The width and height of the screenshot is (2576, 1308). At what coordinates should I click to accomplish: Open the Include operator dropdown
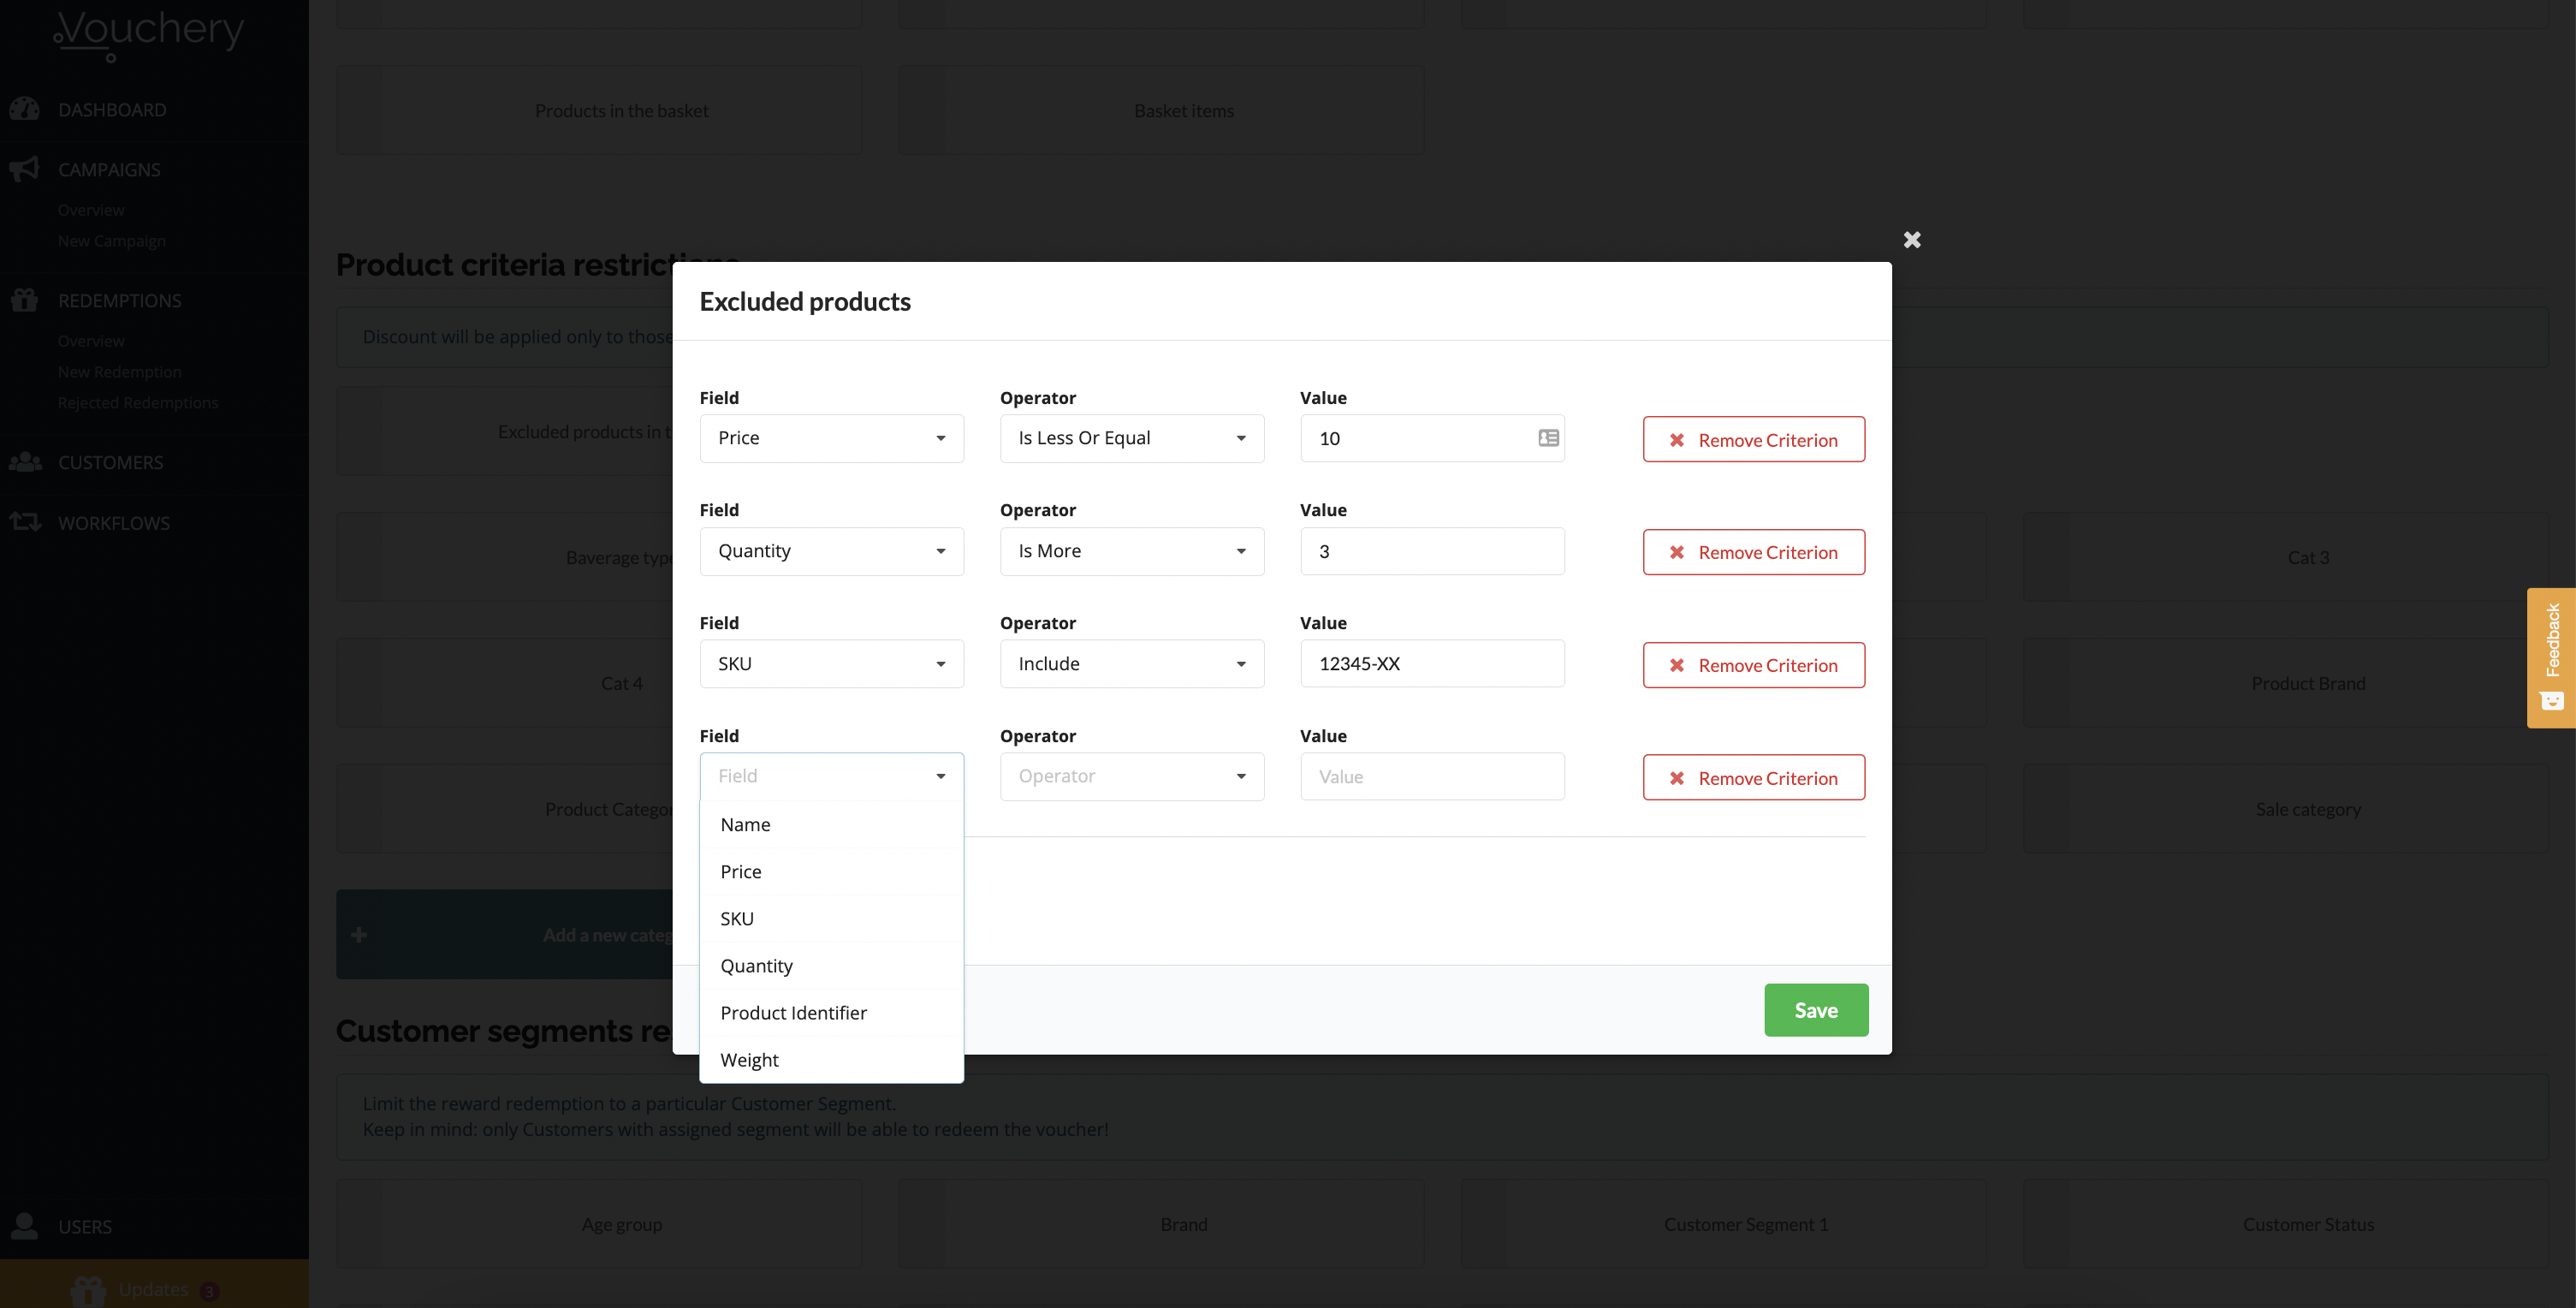pyautogui.click(x=1131, y=664)
